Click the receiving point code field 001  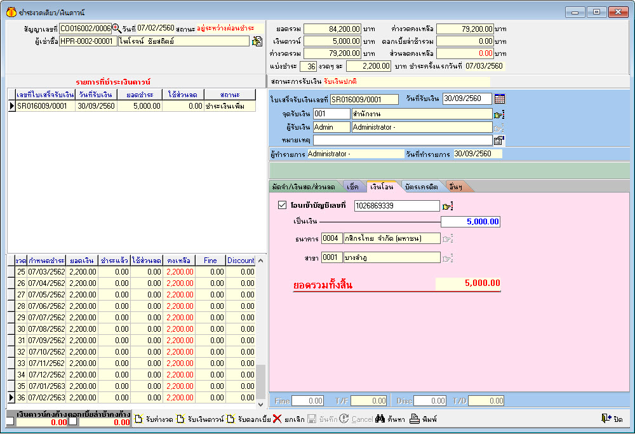pos(331,114)
